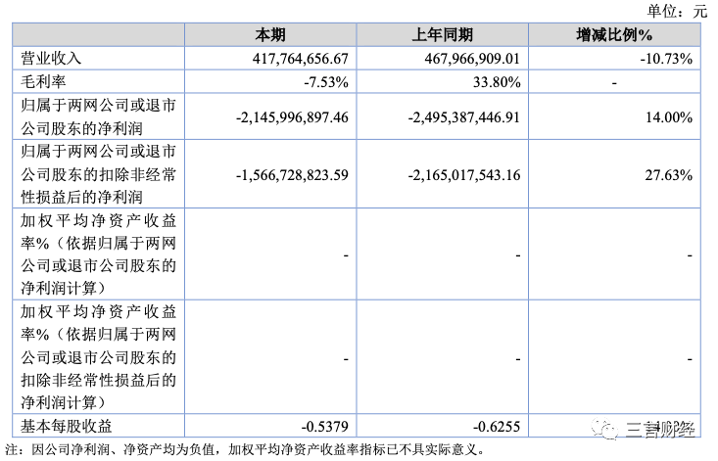The width and height of the screenshot is (718, 461).
Task: Select the 增减比例% column header
Action: 614,35
